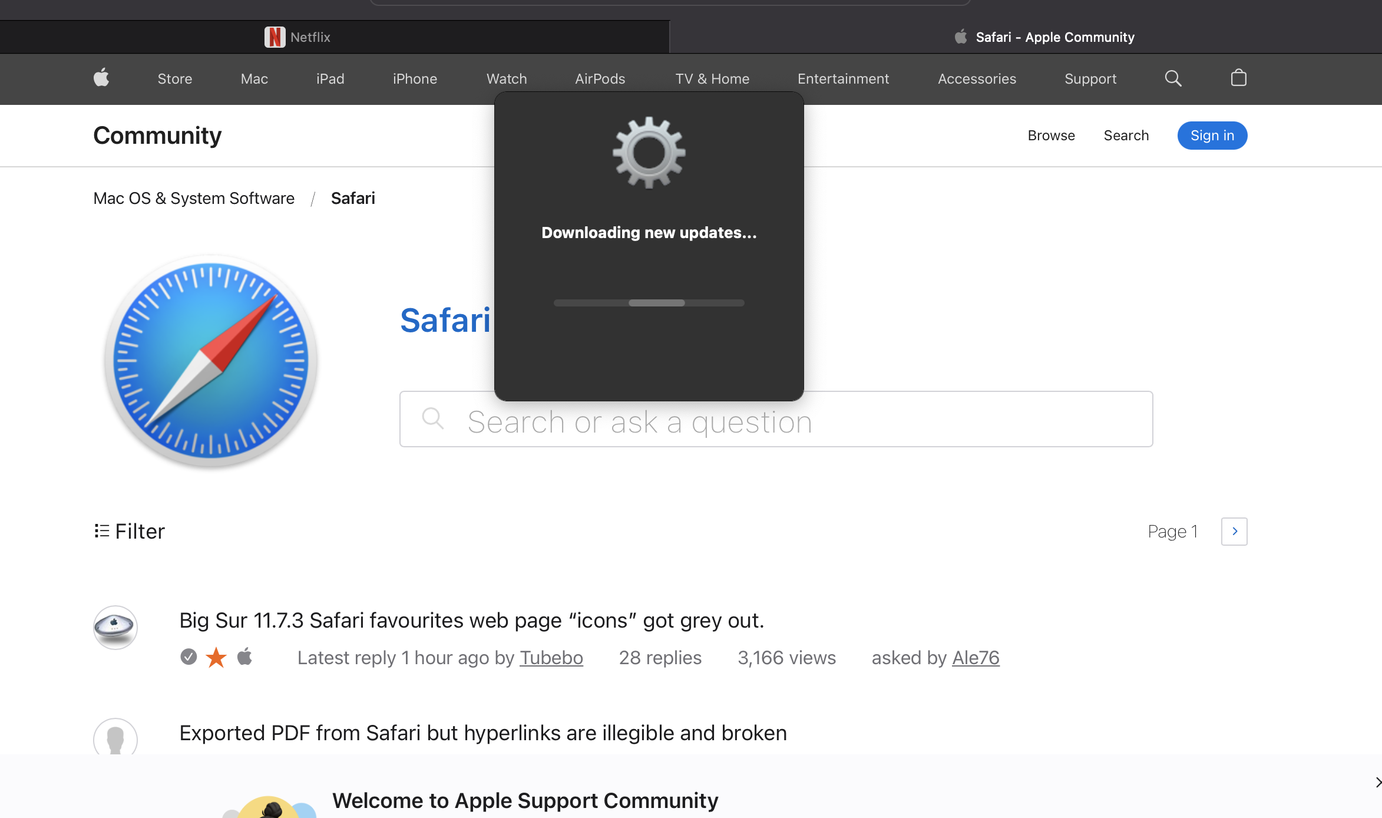Screen dimensions: 1382x818
Task: Click the download progress bar
Action: tap(649, 303)
